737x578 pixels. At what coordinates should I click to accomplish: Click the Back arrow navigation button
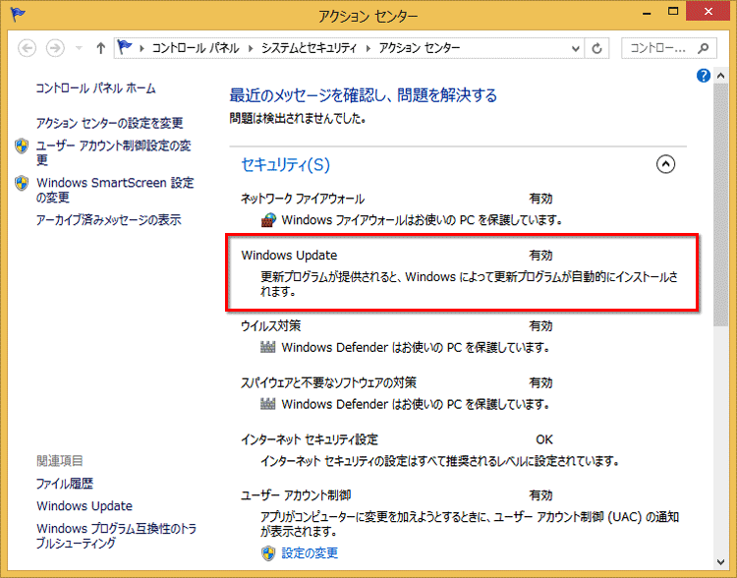27,48
